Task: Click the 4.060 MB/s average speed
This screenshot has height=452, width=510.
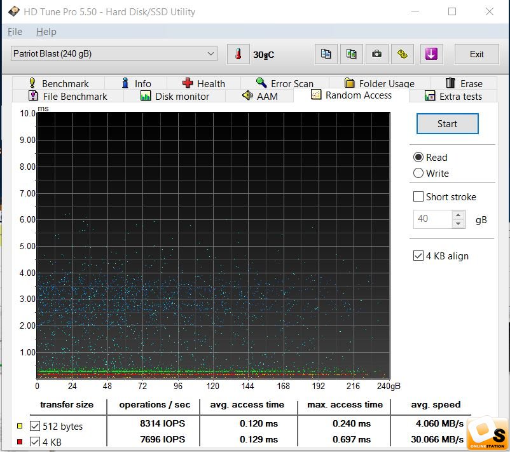Action: tap(439, 423)
